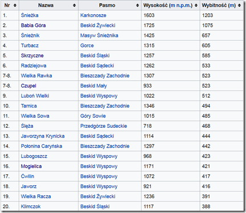This screenshot has width=246, height=213.
Task: Open the Lubogoszcz link
Action: [34, 156]
